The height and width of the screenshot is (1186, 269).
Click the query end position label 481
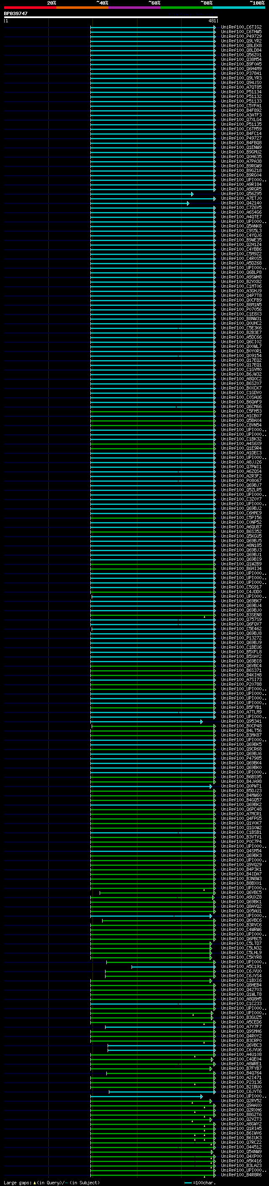pyautogui.click(x=211, y=21)
